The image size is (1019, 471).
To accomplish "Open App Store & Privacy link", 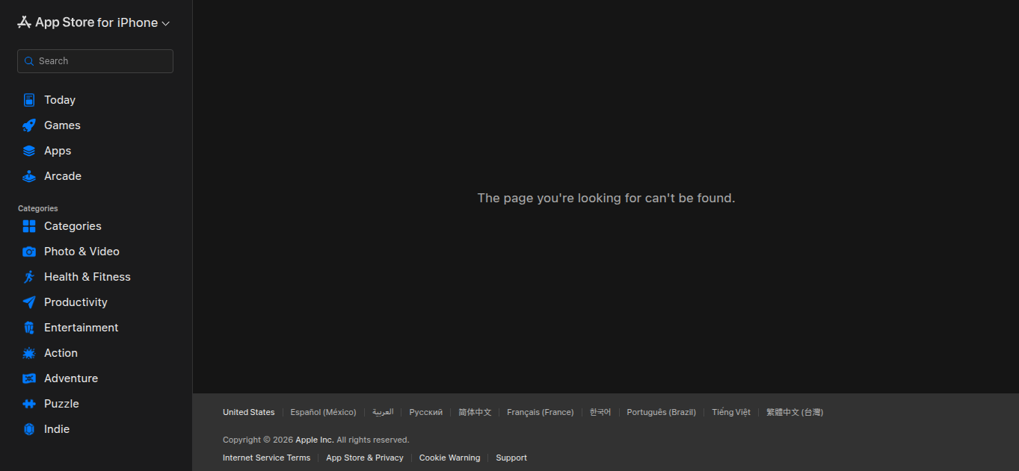I will (x=365, y=458).
